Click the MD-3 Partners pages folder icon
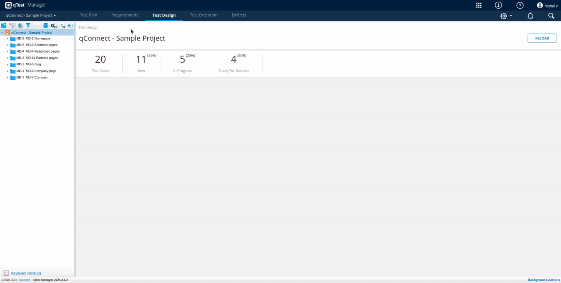Screen dimensions: 561x283 coord(13,58)
